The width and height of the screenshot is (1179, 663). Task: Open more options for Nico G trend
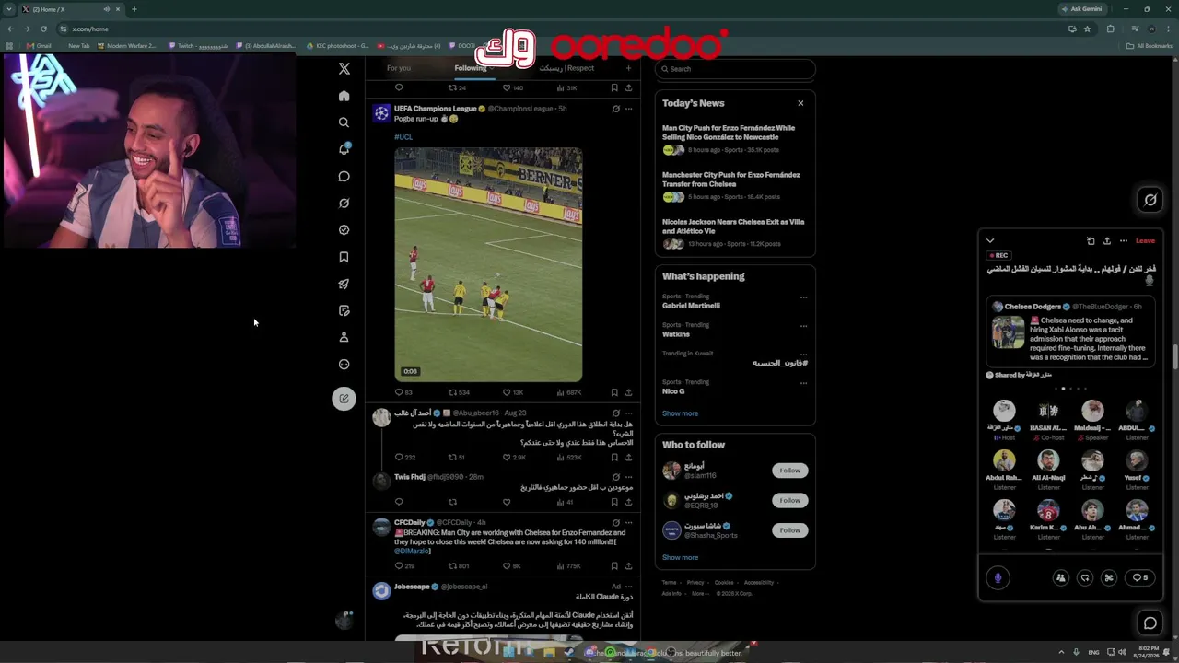tap(803, 383)
